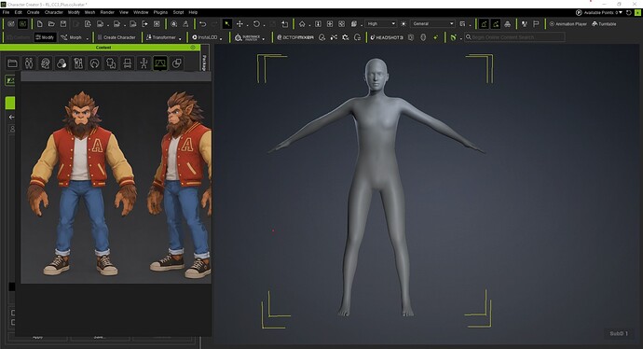
Task: Toggle Modify mode button
Action: 45,37
